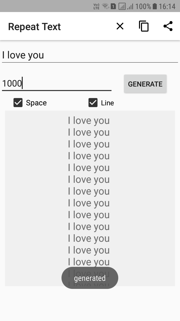
Task: Tap the battery icon in status bar
Action: 155,6
